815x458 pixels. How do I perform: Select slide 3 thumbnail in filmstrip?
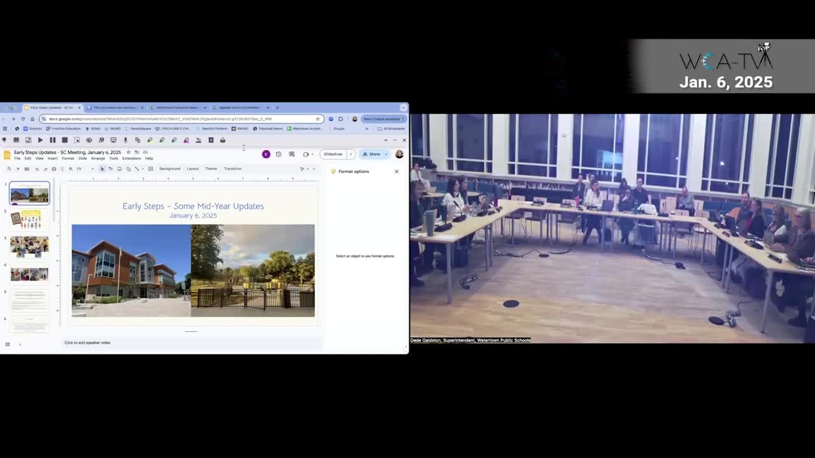pos(29,247)
